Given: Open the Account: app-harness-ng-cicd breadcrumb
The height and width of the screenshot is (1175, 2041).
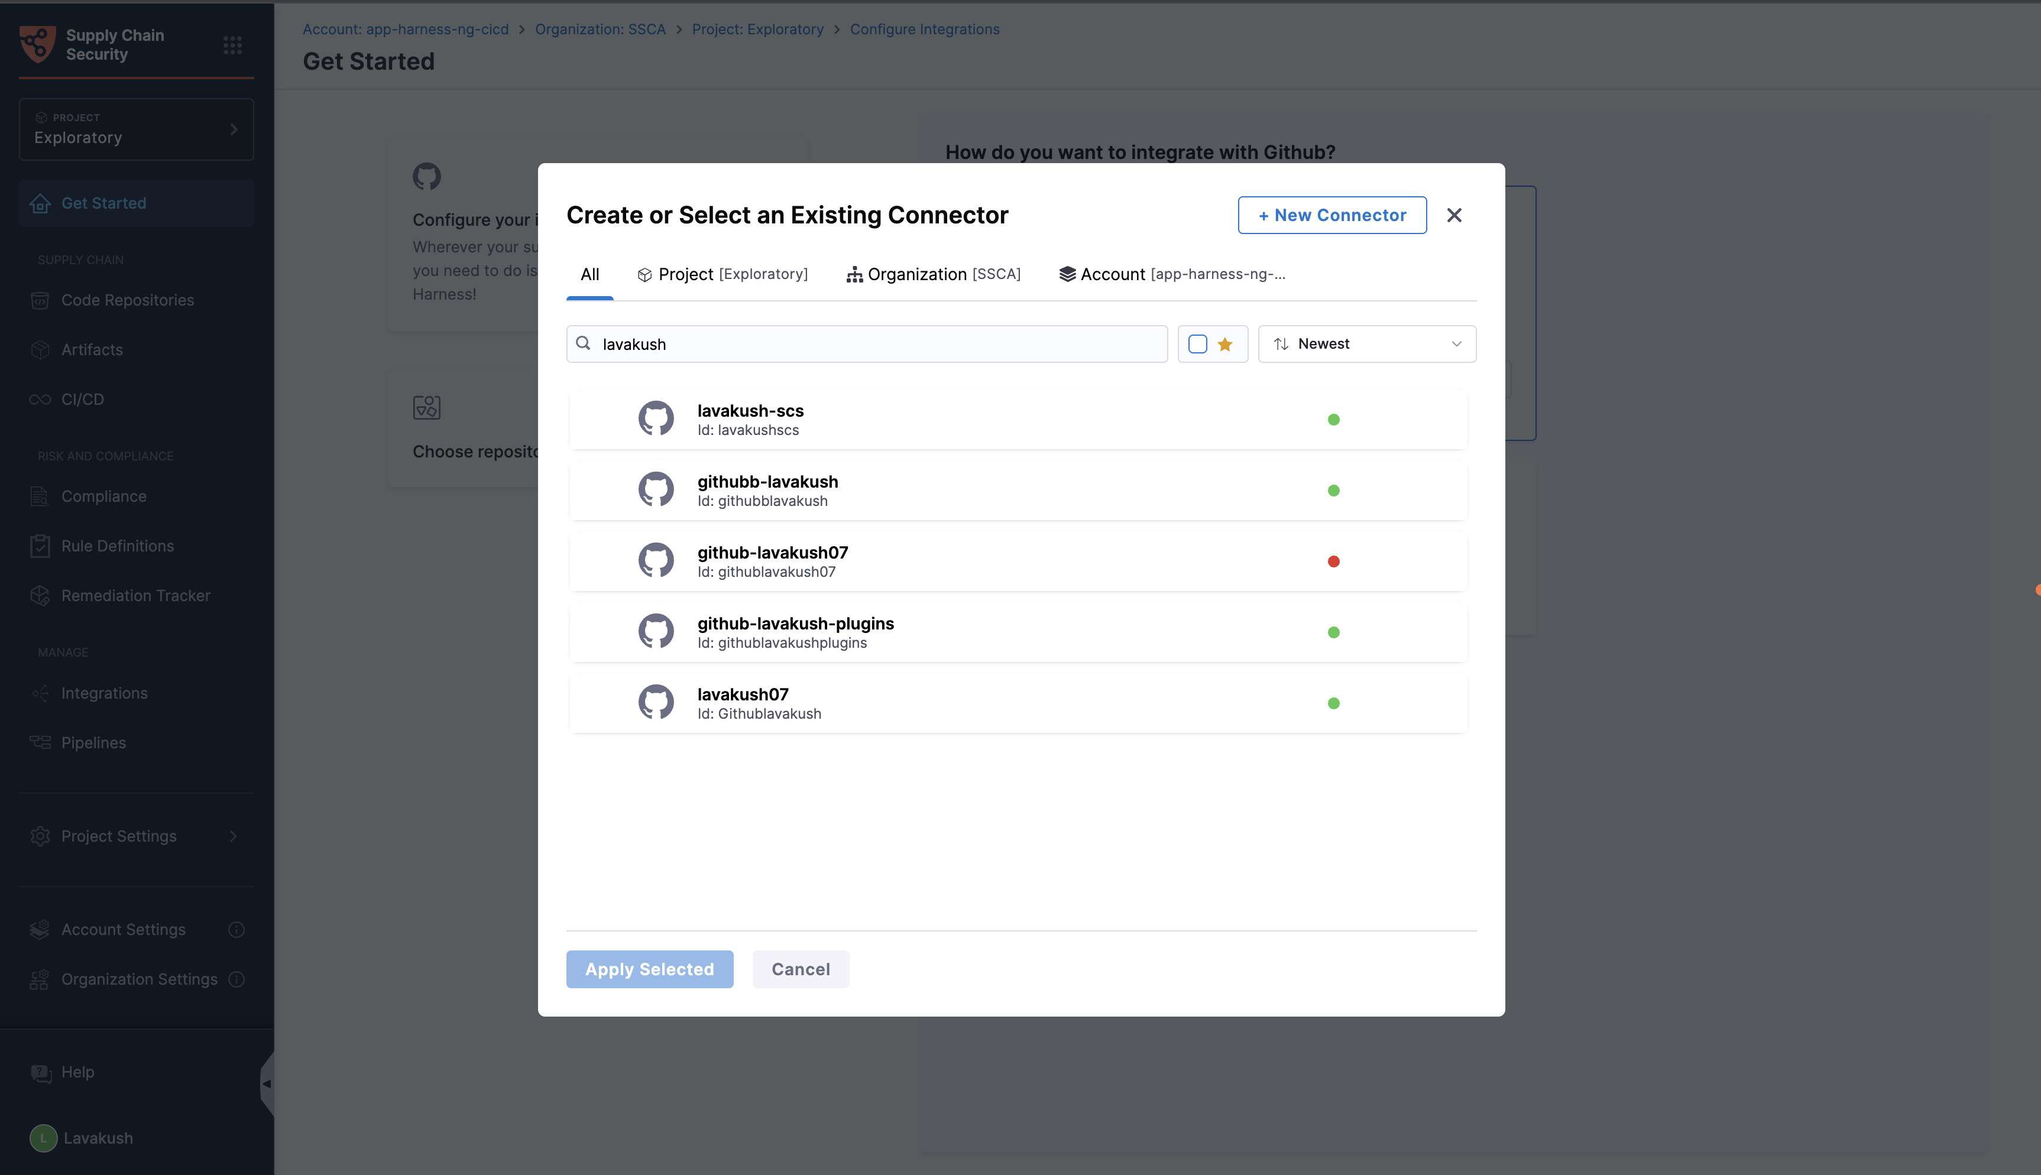Looking at the screenshot, I should (406, 29).
